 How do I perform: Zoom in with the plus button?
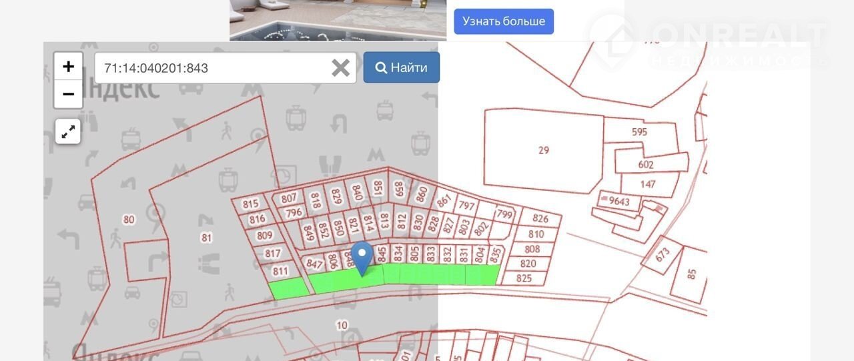(68, 67)
